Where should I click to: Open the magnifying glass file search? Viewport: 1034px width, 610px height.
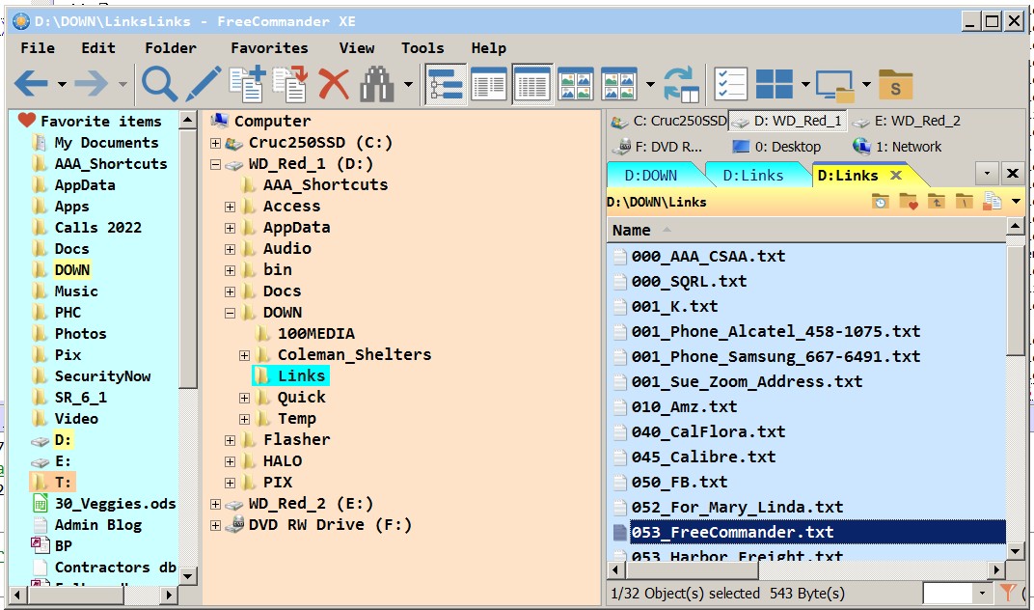tap(159, 84)
